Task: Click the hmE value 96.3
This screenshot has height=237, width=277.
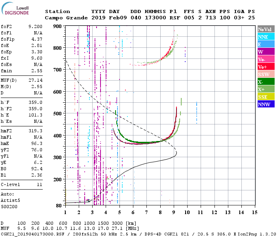Action: click(x=37, y=143)
